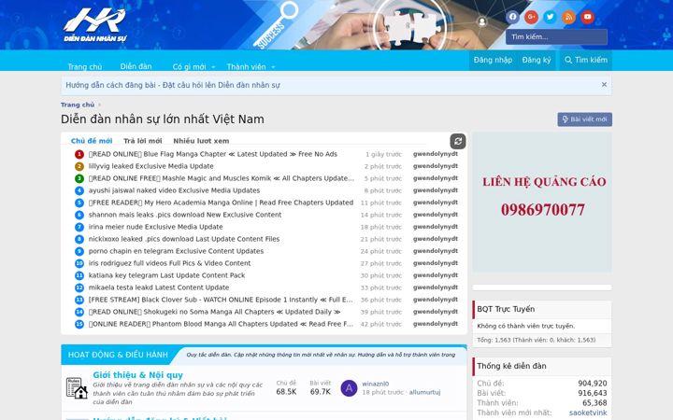Viewport: 673px width, 420px height.
Task: Open topic Phantom Blood Manga All Chapters
Action: 221,324
